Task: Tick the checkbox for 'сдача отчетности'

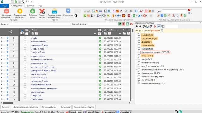Action: coord(25,74)
